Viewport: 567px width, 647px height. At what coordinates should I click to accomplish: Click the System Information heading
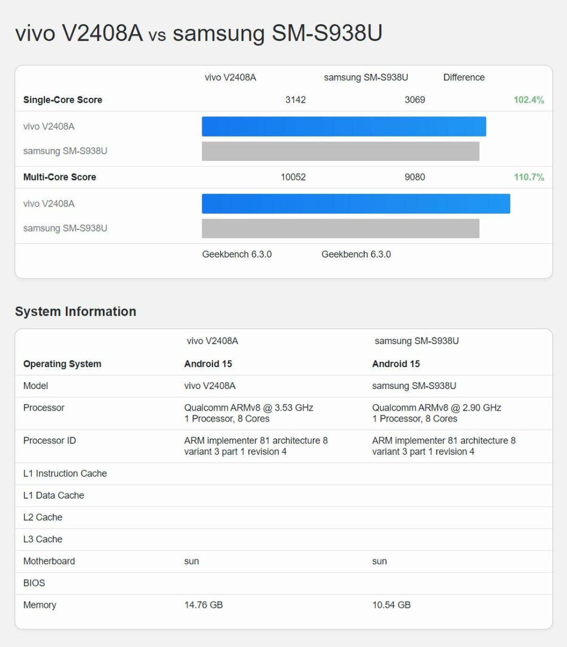point(76,311)
